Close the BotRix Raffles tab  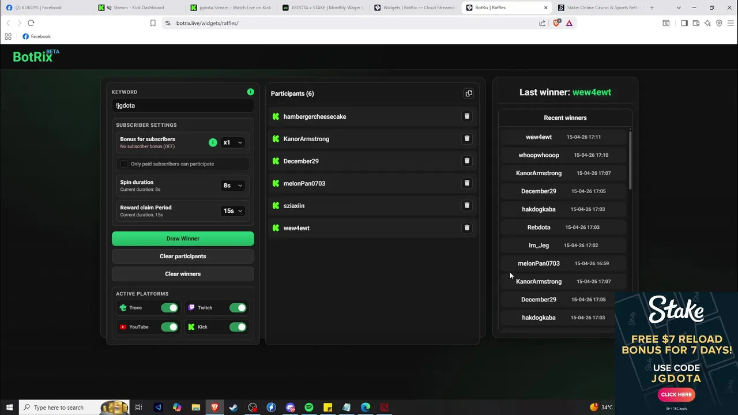(545, 7)
